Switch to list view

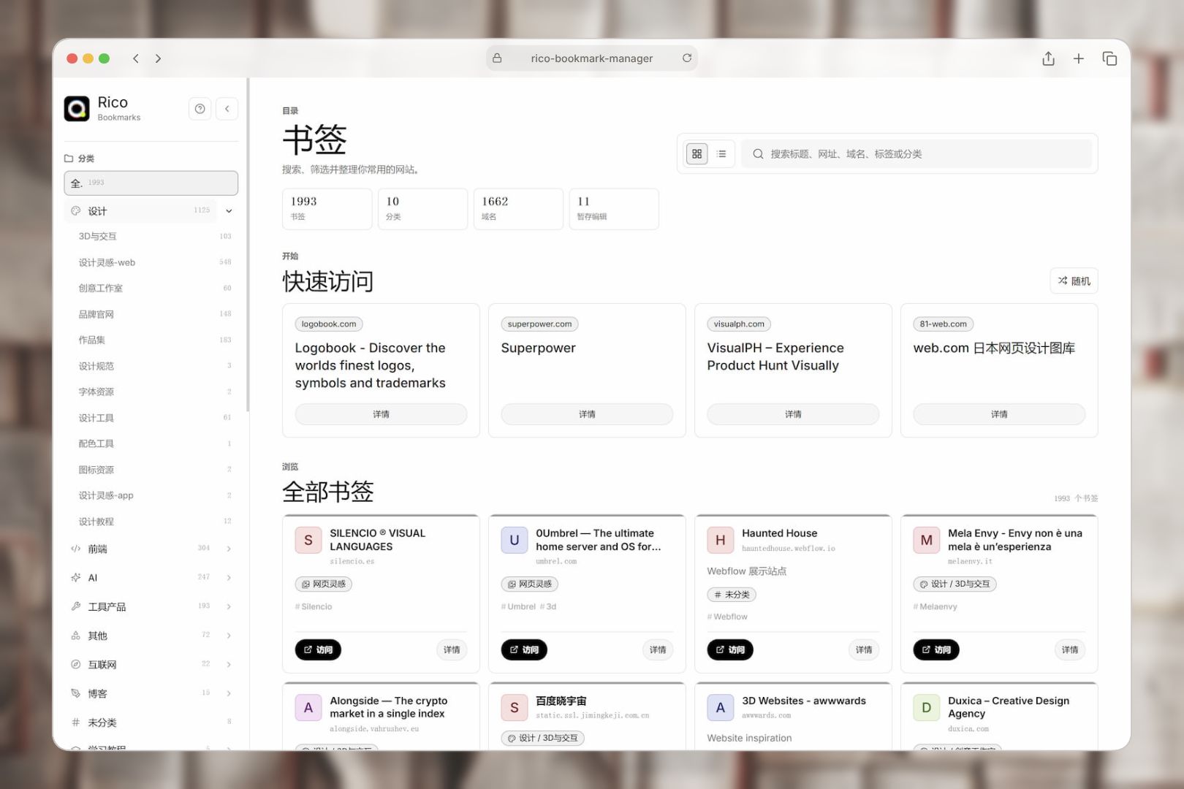721,153
